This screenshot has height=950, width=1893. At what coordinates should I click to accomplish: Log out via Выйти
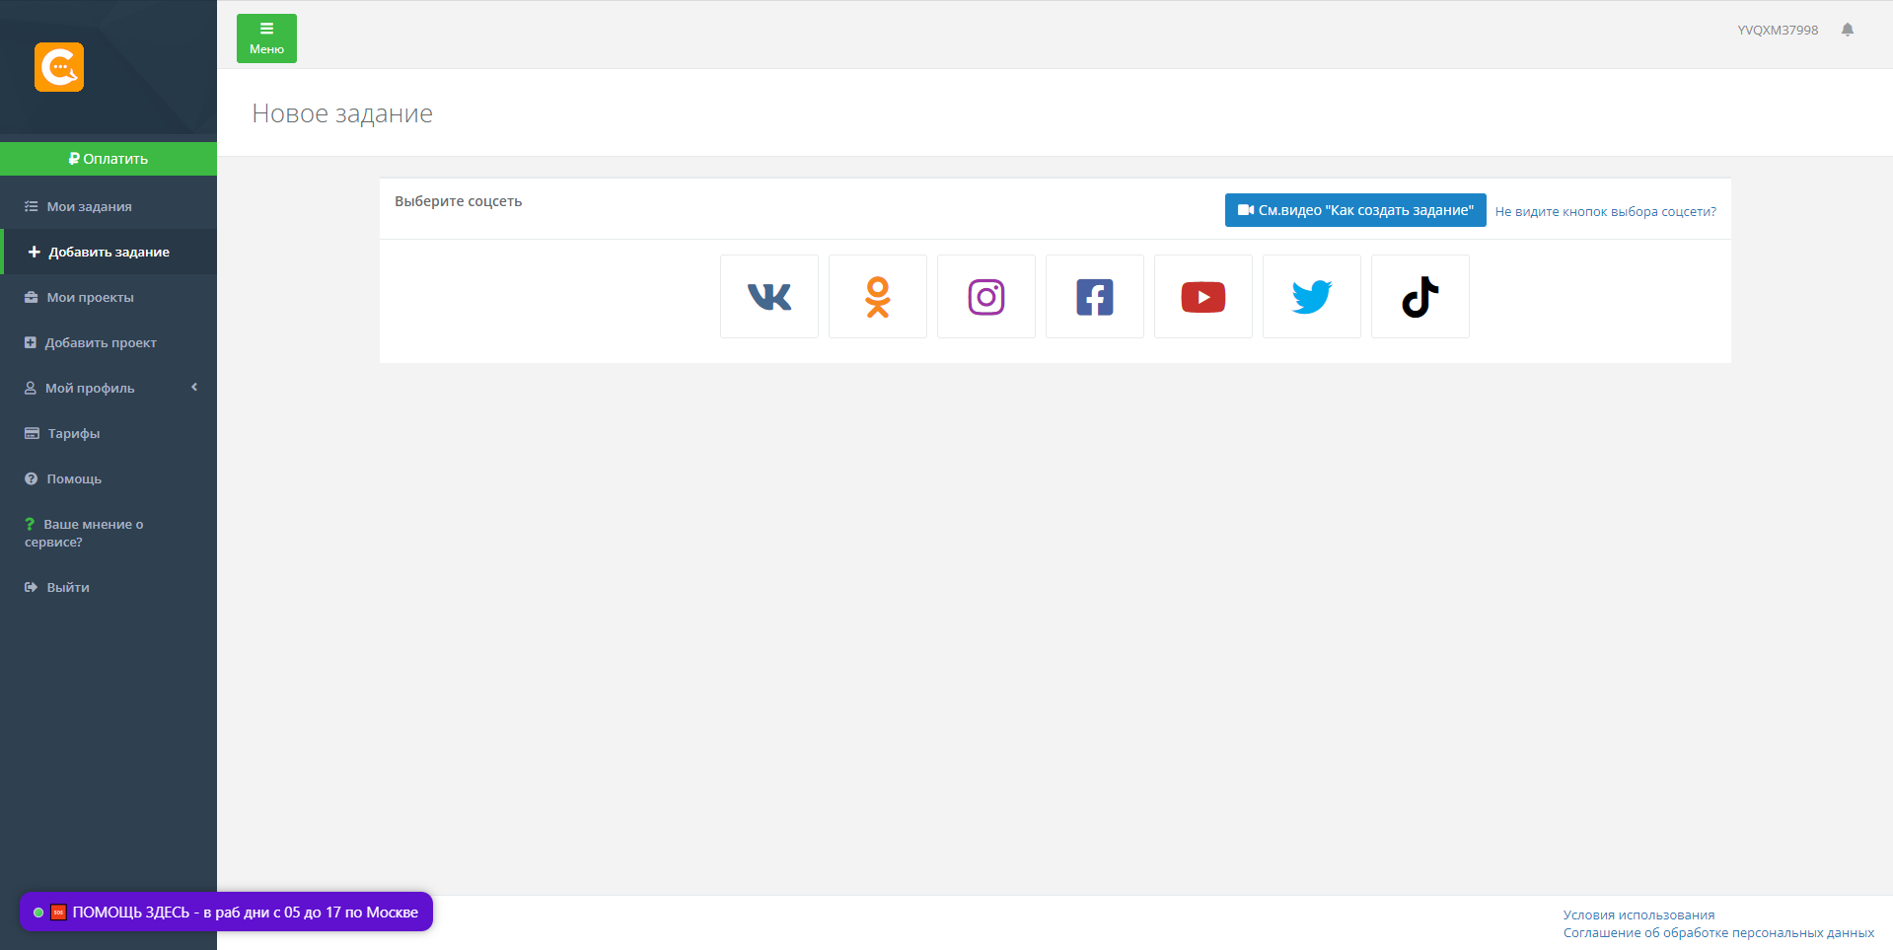[x=109, y=587]
